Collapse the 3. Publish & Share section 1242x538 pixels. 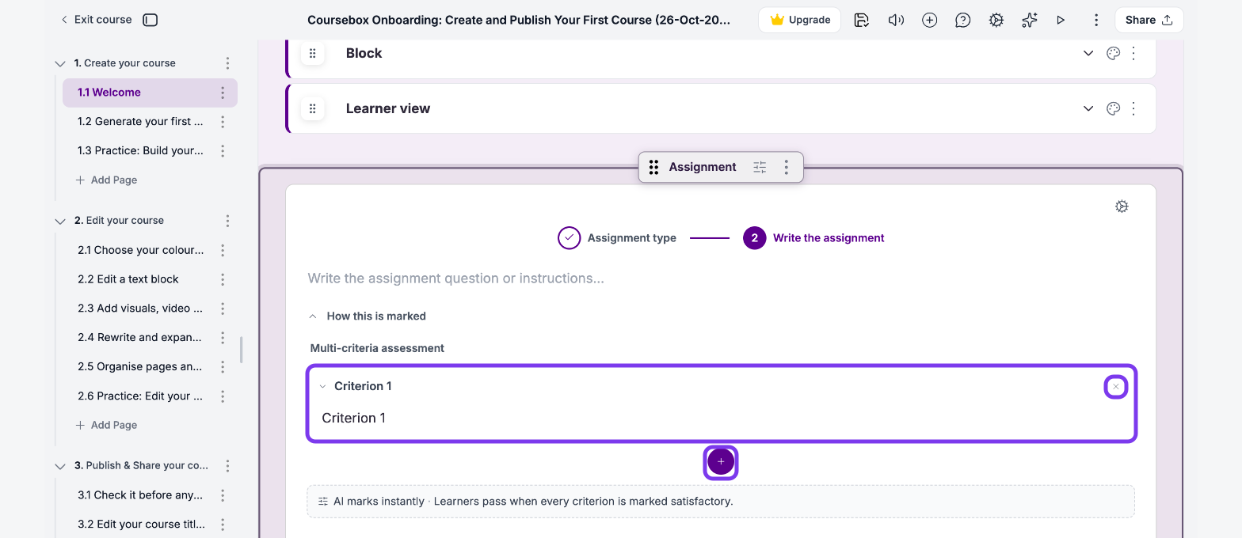tap(60, 466)
